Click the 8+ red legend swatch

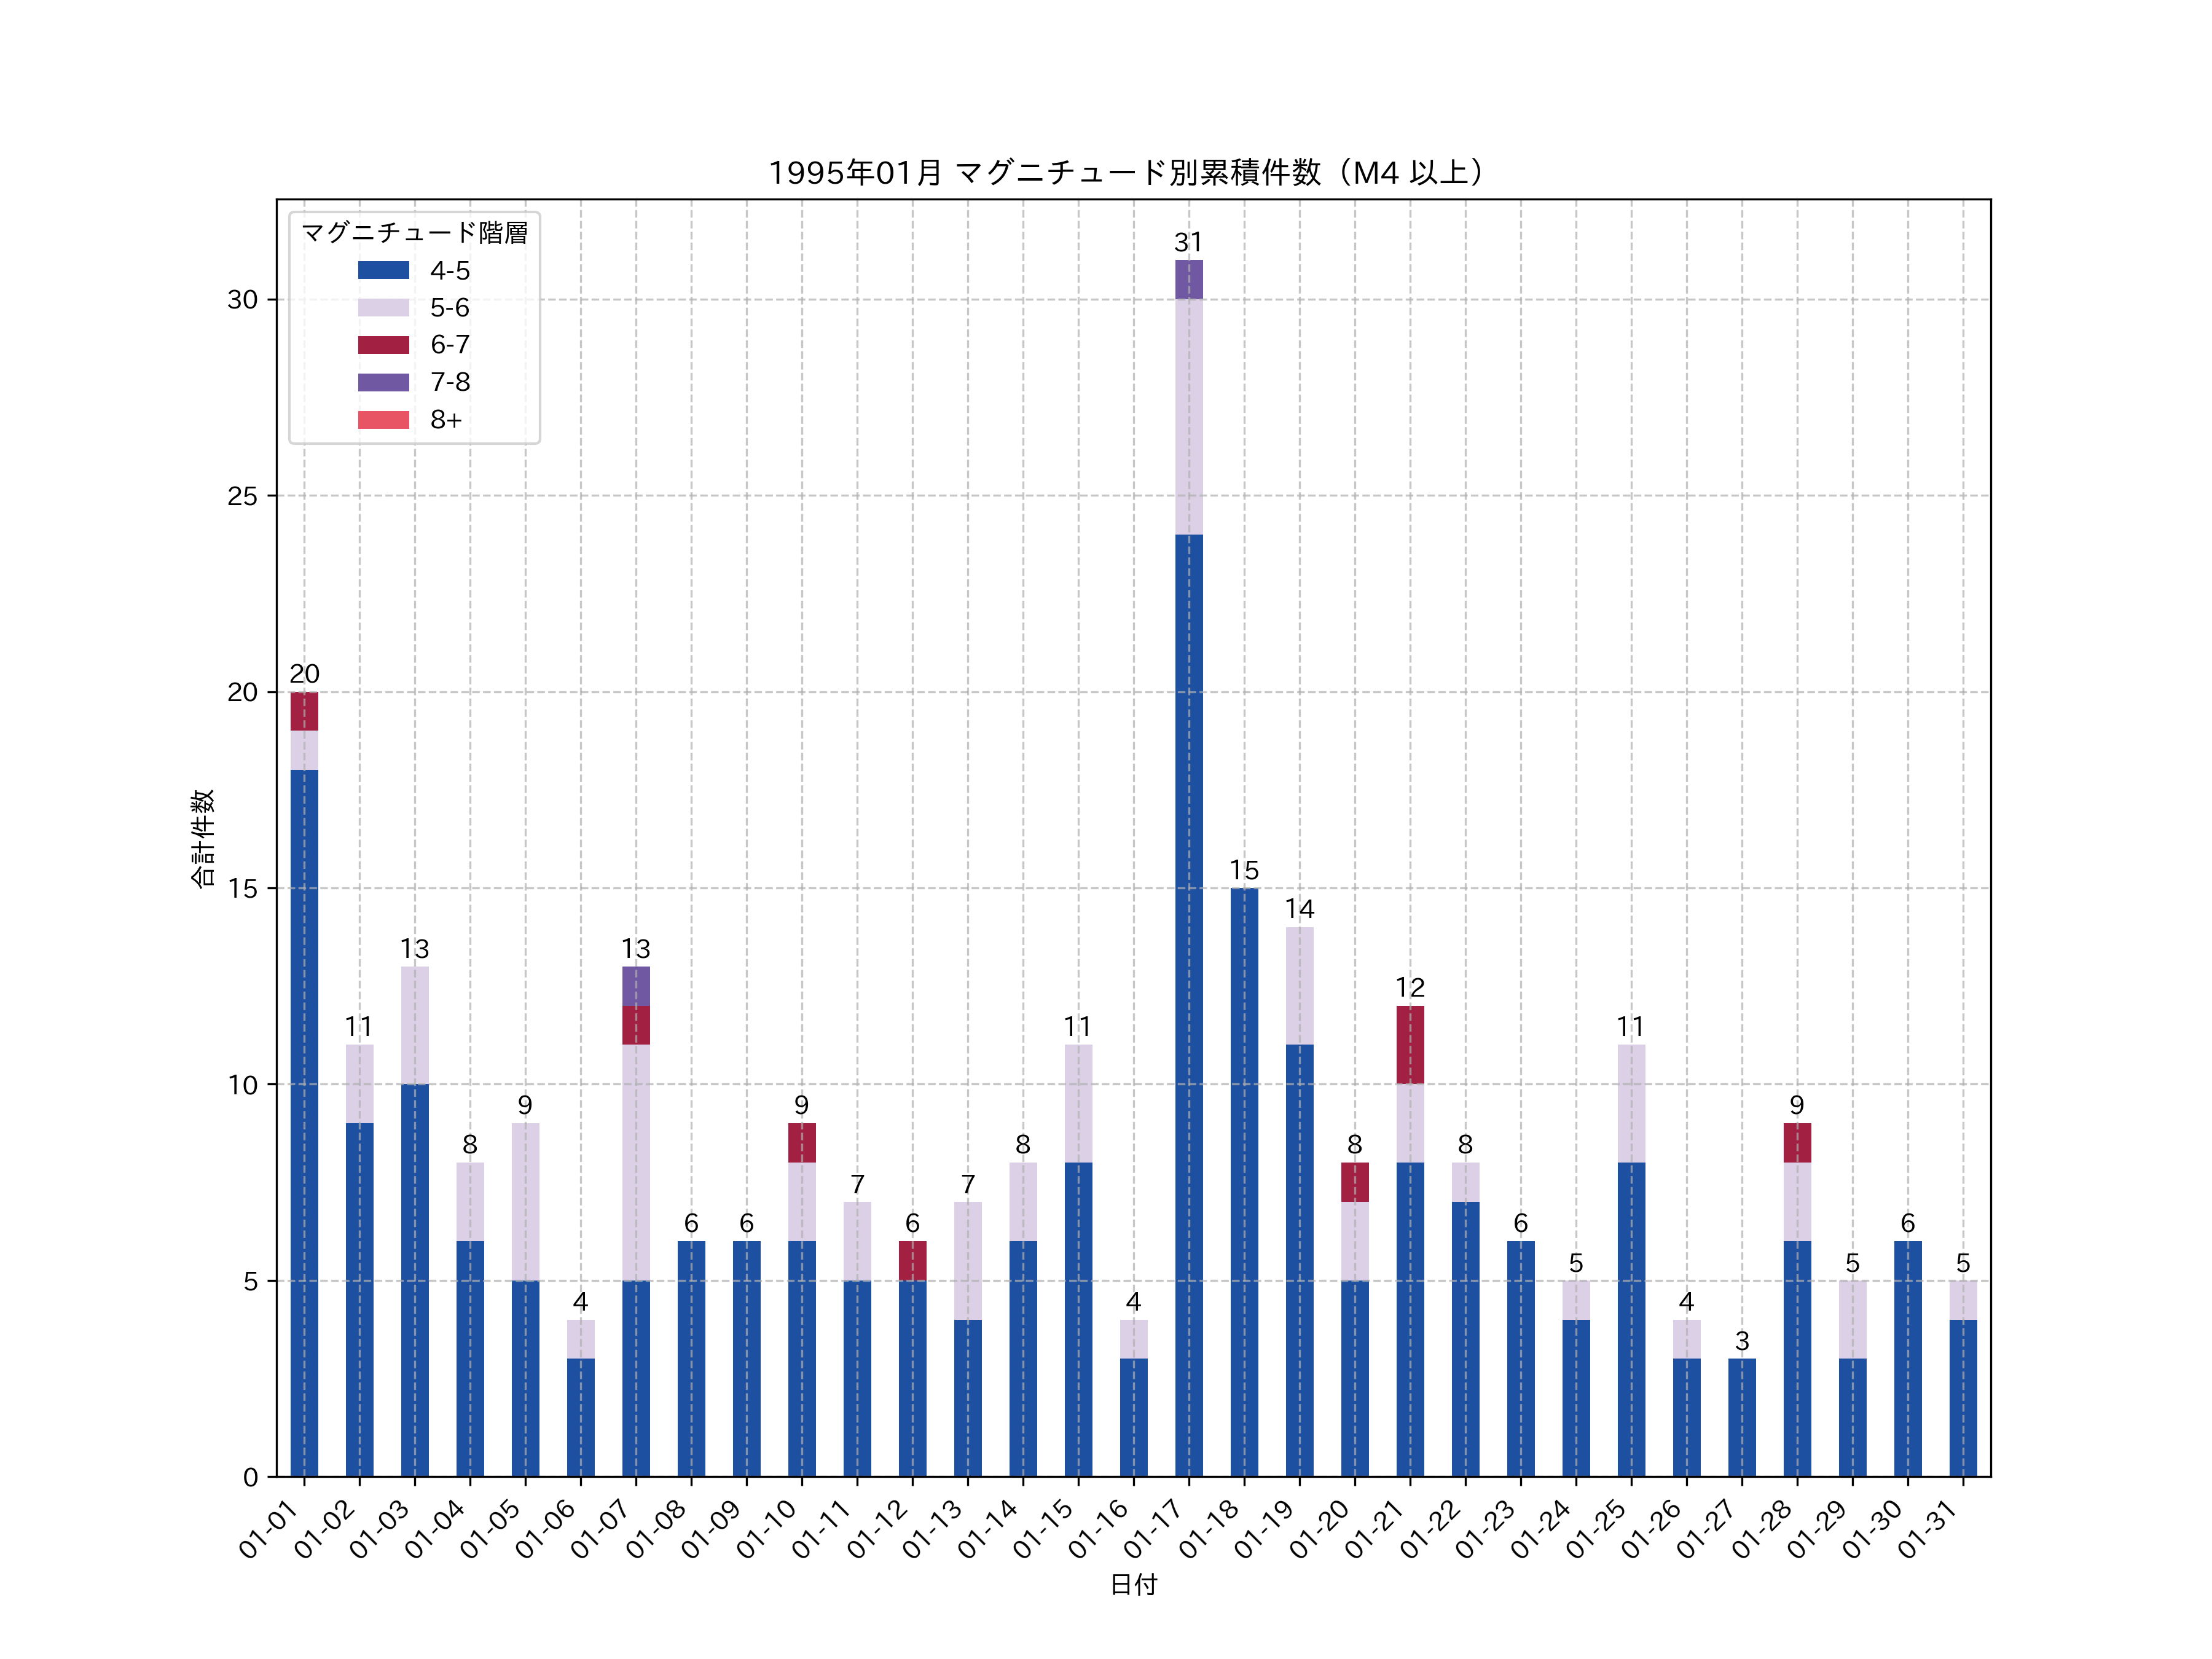[x=383, y=420]
